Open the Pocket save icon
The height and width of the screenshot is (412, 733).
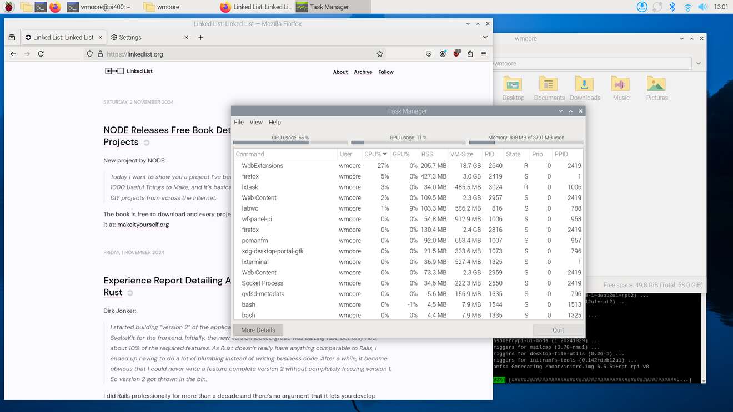click(429, 54)
